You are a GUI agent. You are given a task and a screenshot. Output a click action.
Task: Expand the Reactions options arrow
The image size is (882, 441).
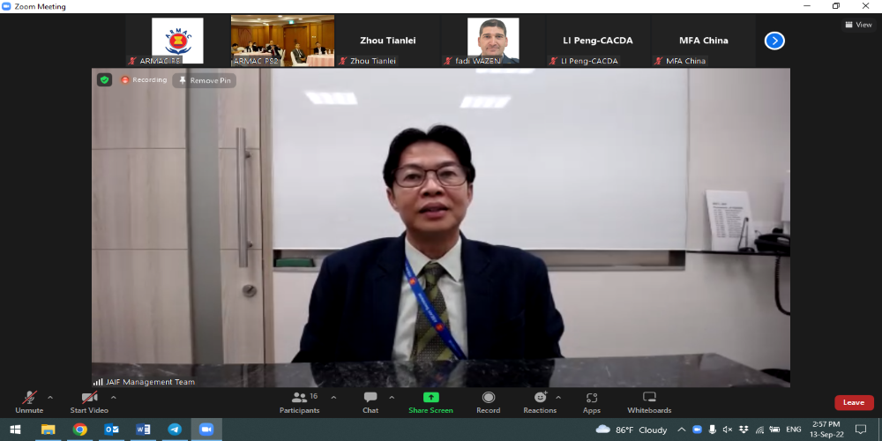tap(558, 398)
